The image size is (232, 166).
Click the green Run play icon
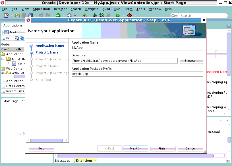coord(118,15)
